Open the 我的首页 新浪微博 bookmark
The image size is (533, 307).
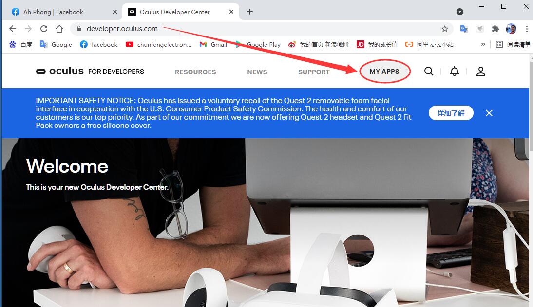pos(319,44)
